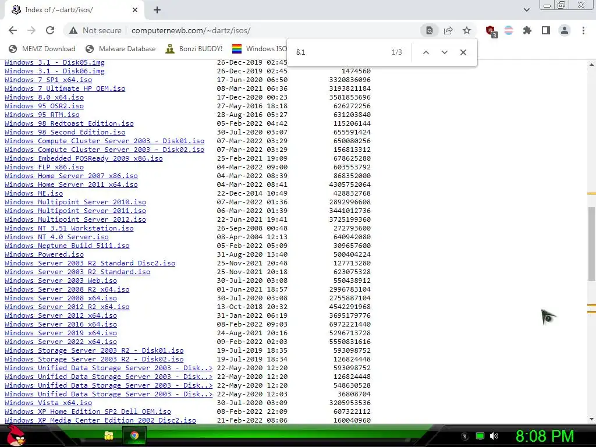Screen dimensions: 596x447
Task: Download Windows_Home_Server_2011_x64.iso
Action: pos(71,185)
